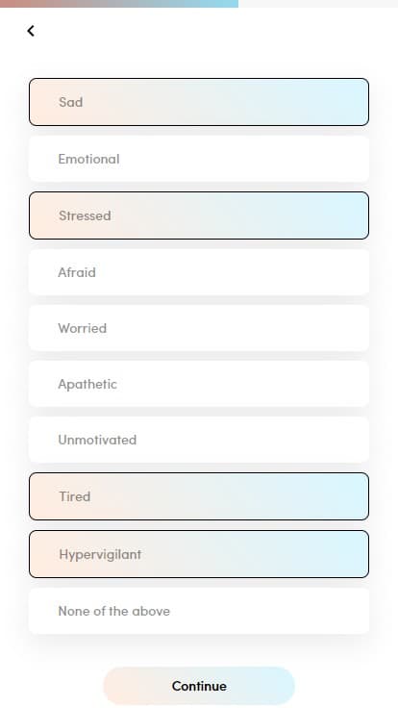Image resolution: width=398 pixels, height=708 pixels.
Task: Deselect the Stressed option
Action: (199, 215)
